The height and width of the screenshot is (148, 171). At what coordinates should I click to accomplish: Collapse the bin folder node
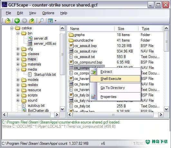pos(18,33)
